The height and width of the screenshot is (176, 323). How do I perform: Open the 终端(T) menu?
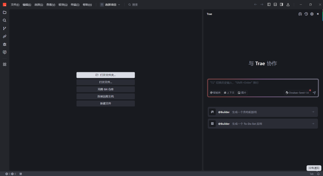[75, 4]
